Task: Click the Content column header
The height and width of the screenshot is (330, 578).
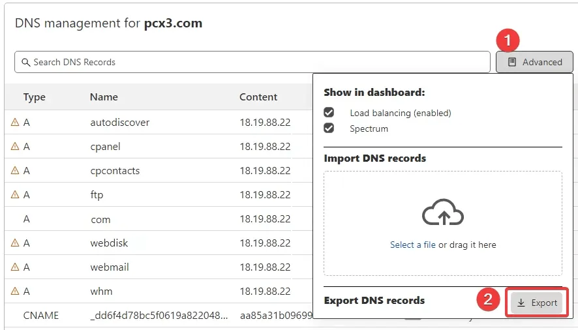Action: (x=258, y=97)
